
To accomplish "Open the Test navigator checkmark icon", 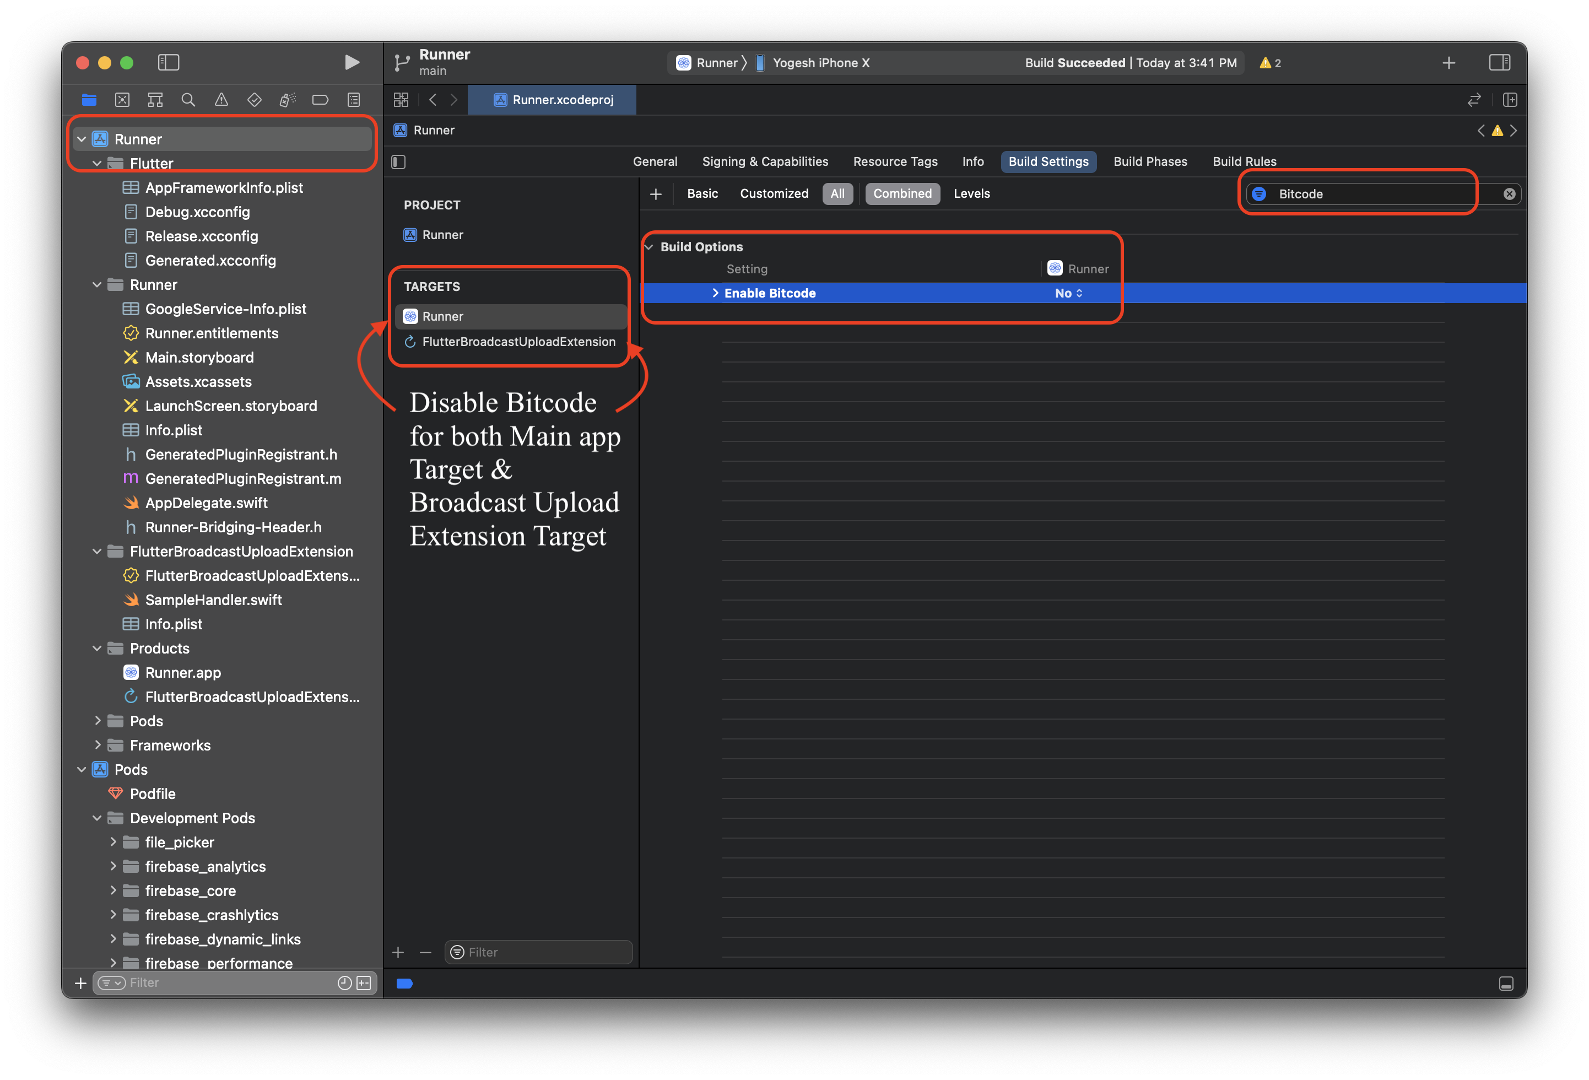I will coord(253,99).
